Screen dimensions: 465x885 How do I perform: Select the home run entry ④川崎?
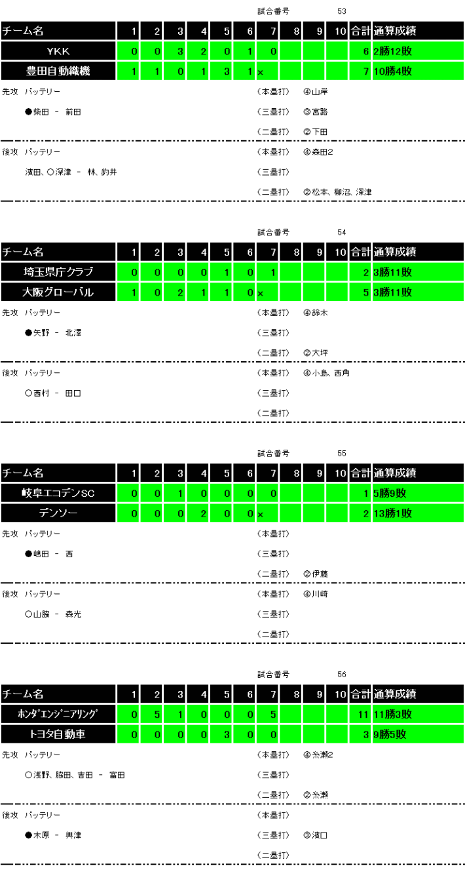point(315,594)
